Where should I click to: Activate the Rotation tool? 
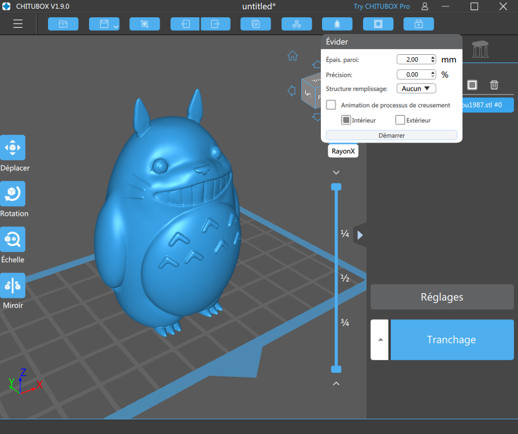click(13, 193)
